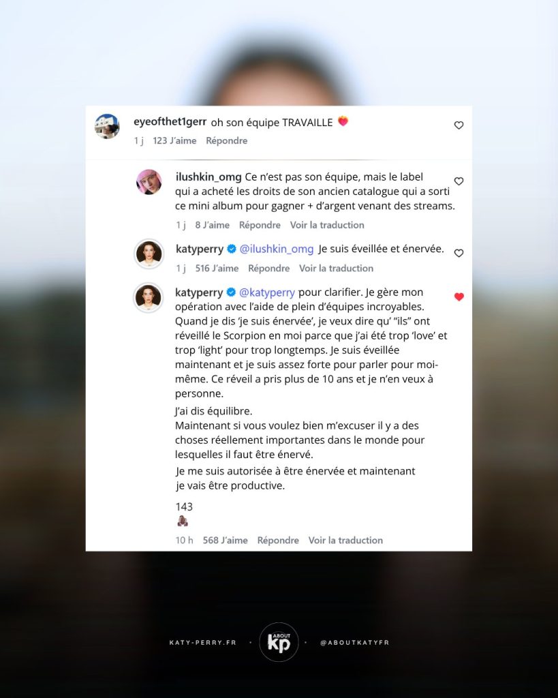The image size is (558, 698).
Task: Like the eyeofthet1gerr comment heart
Action: click(459, 125)
